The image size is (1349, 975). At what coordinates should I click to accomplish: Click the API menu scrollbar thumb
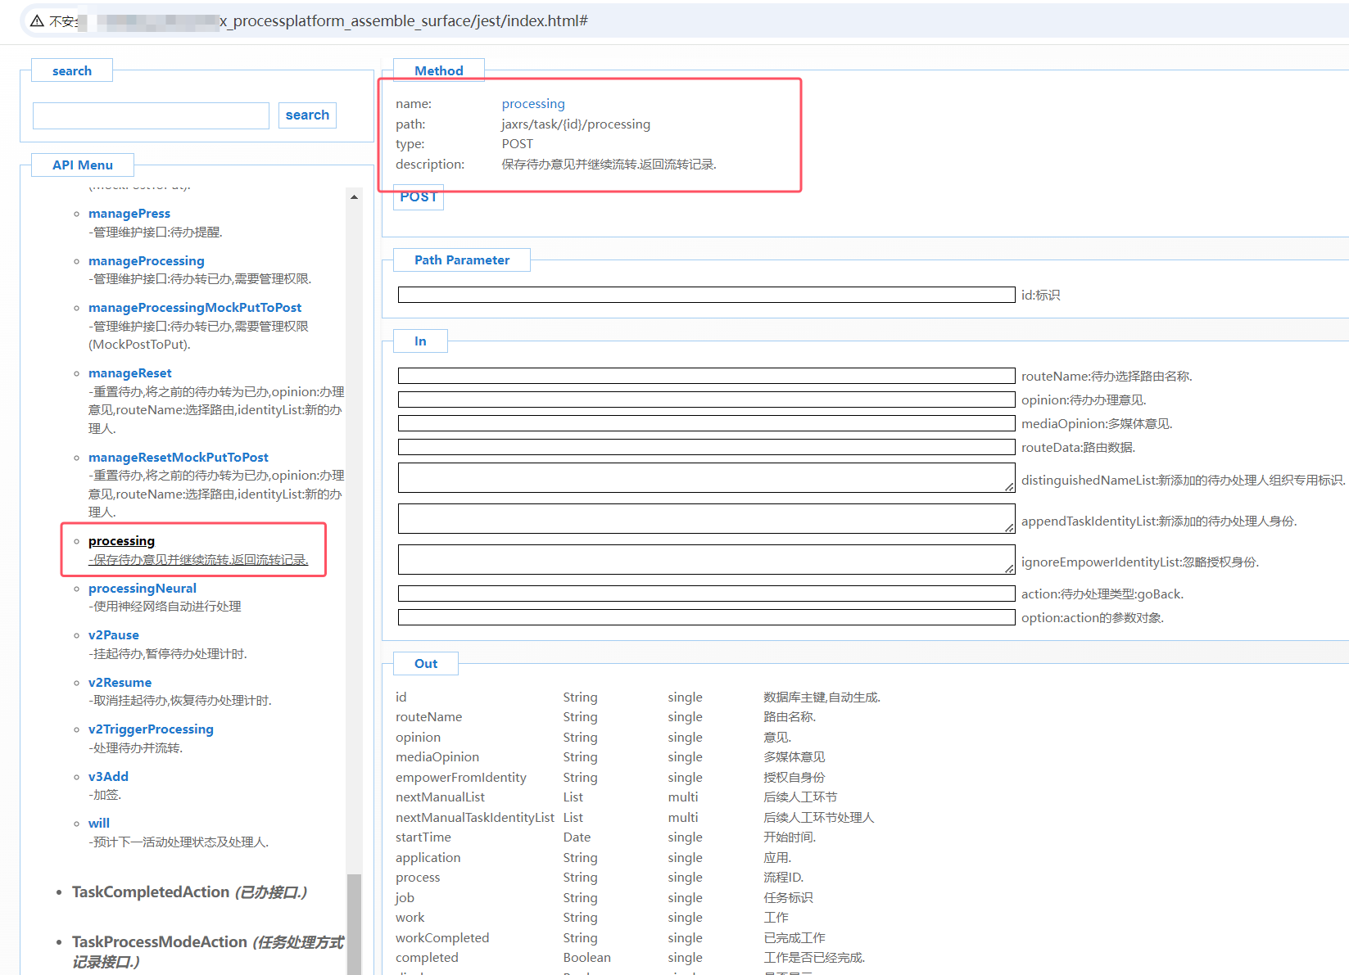354,923
